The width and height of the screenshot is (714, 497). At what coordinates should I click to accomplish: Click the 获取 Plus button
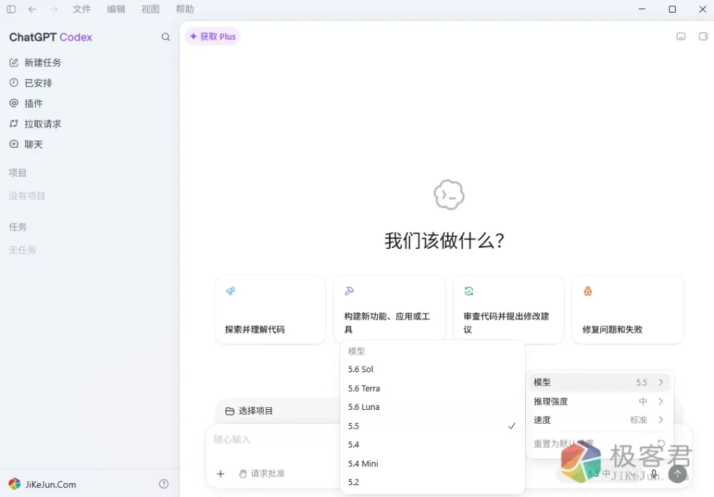(213, 36)
